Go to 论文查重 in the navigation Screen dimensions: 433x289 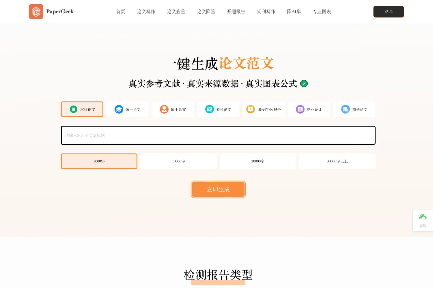[176, 12]
